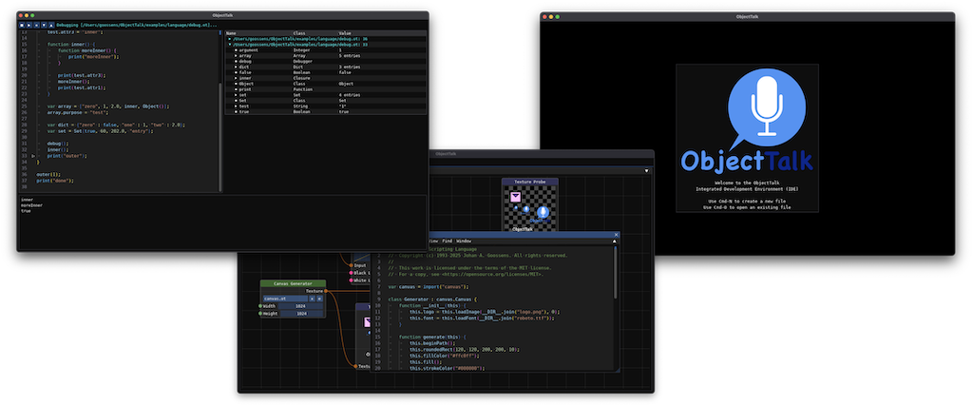Click 'Use Cmd-N to create a new file' text
Image resolution: width=973 pixels, height=406 pixels.
click(x=747, y=202)
